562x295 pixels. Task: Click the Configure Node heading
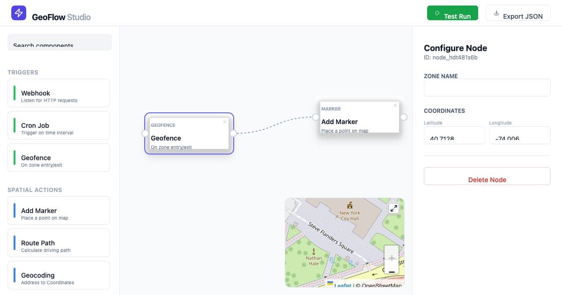click(x=455, y=48)
